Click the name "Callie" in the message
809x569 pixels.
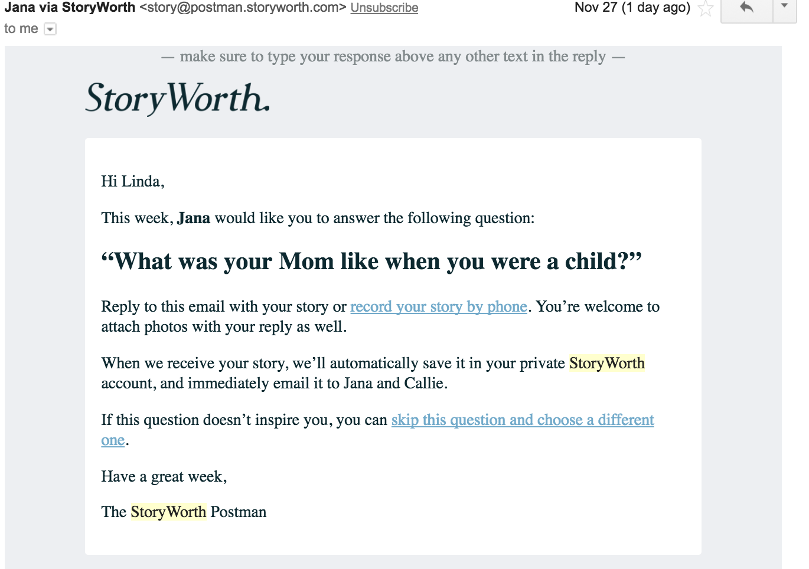[x=423, y=384]
